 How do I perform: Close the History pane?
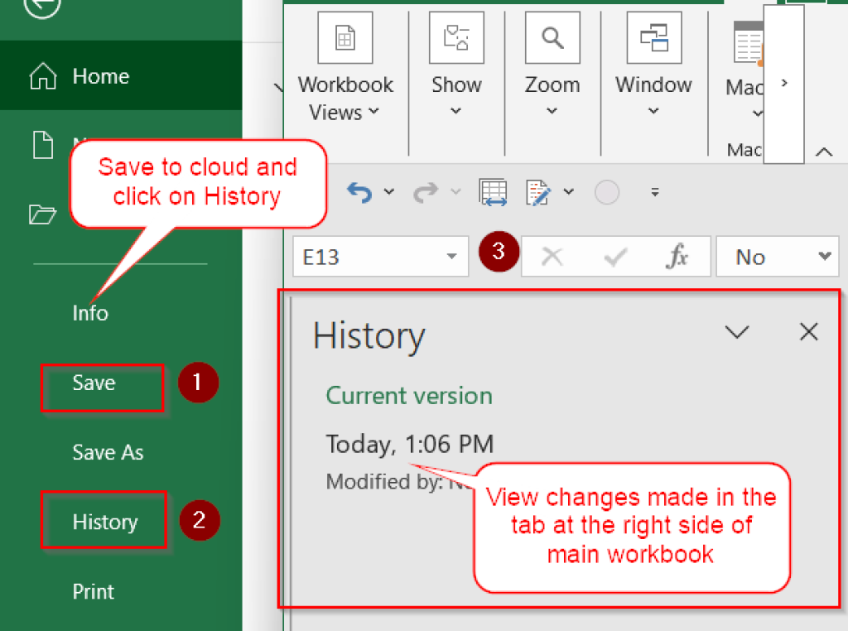click(808, 331)
